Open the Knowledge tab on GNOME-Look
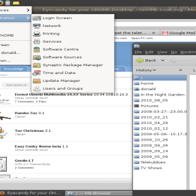Image resolution: width=196 pixels, height=196 pixels. coord(13,69)
